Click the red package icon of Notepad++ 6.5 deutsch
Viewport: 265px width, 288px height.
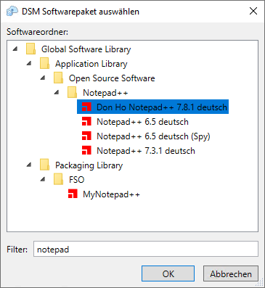pyautogui.click(x=86, y=121)
